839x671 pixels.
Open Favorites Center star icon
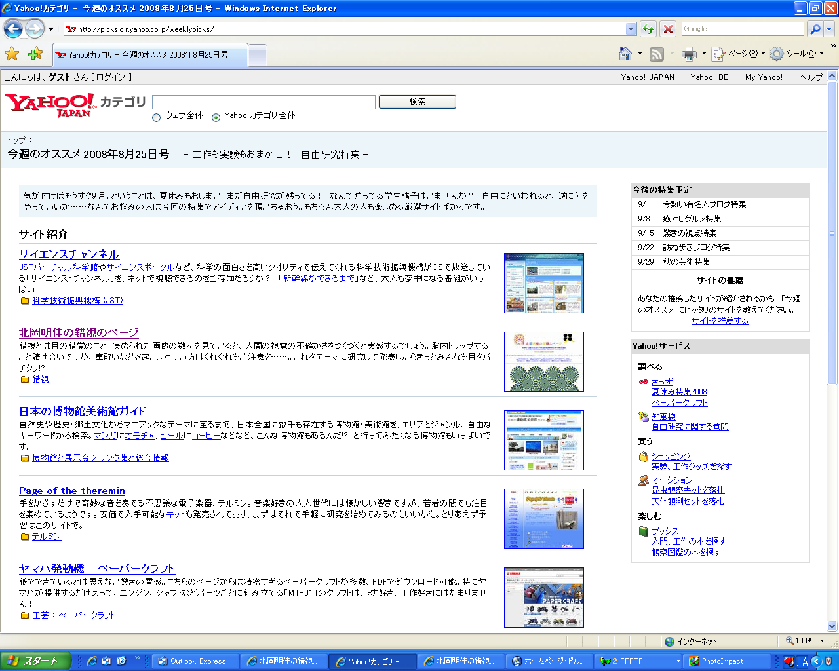coord(12,54)
